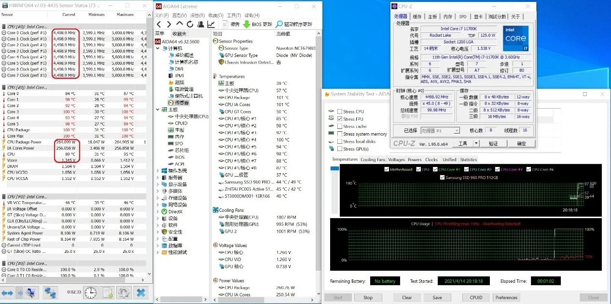Screen dimensions: 611x304
Task: Switch to the 收藏夹 favorites tab
Action: (x=180, y=34)
